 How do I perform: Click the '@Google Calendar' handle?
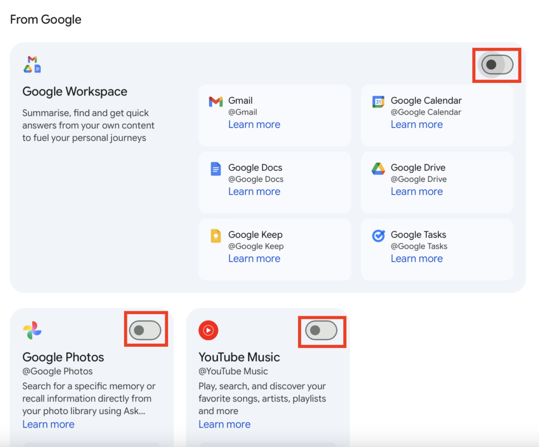(426, 112)
